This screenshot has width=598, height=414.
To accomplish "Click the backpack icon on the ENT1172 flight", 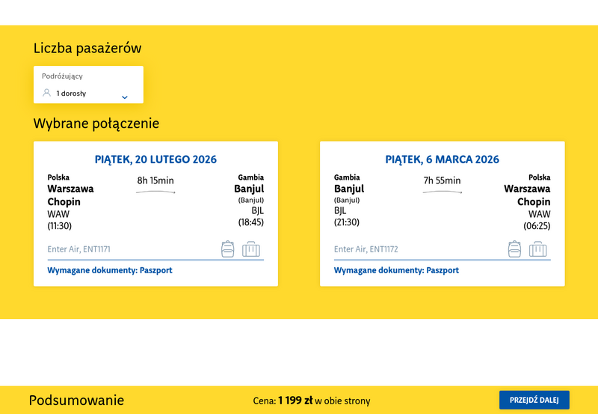I will coord(514,249).
